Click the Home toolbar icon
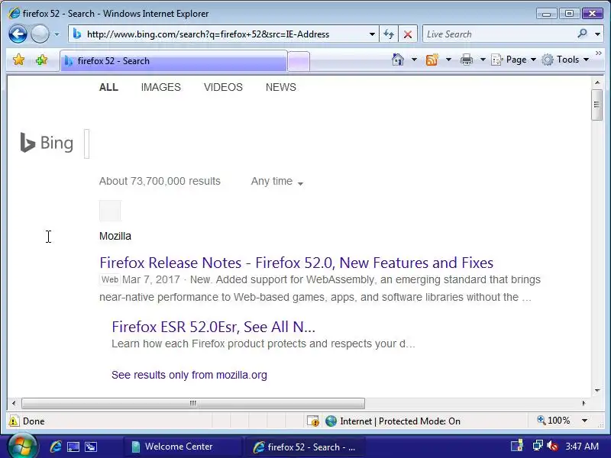 click(x=397, y=60)
